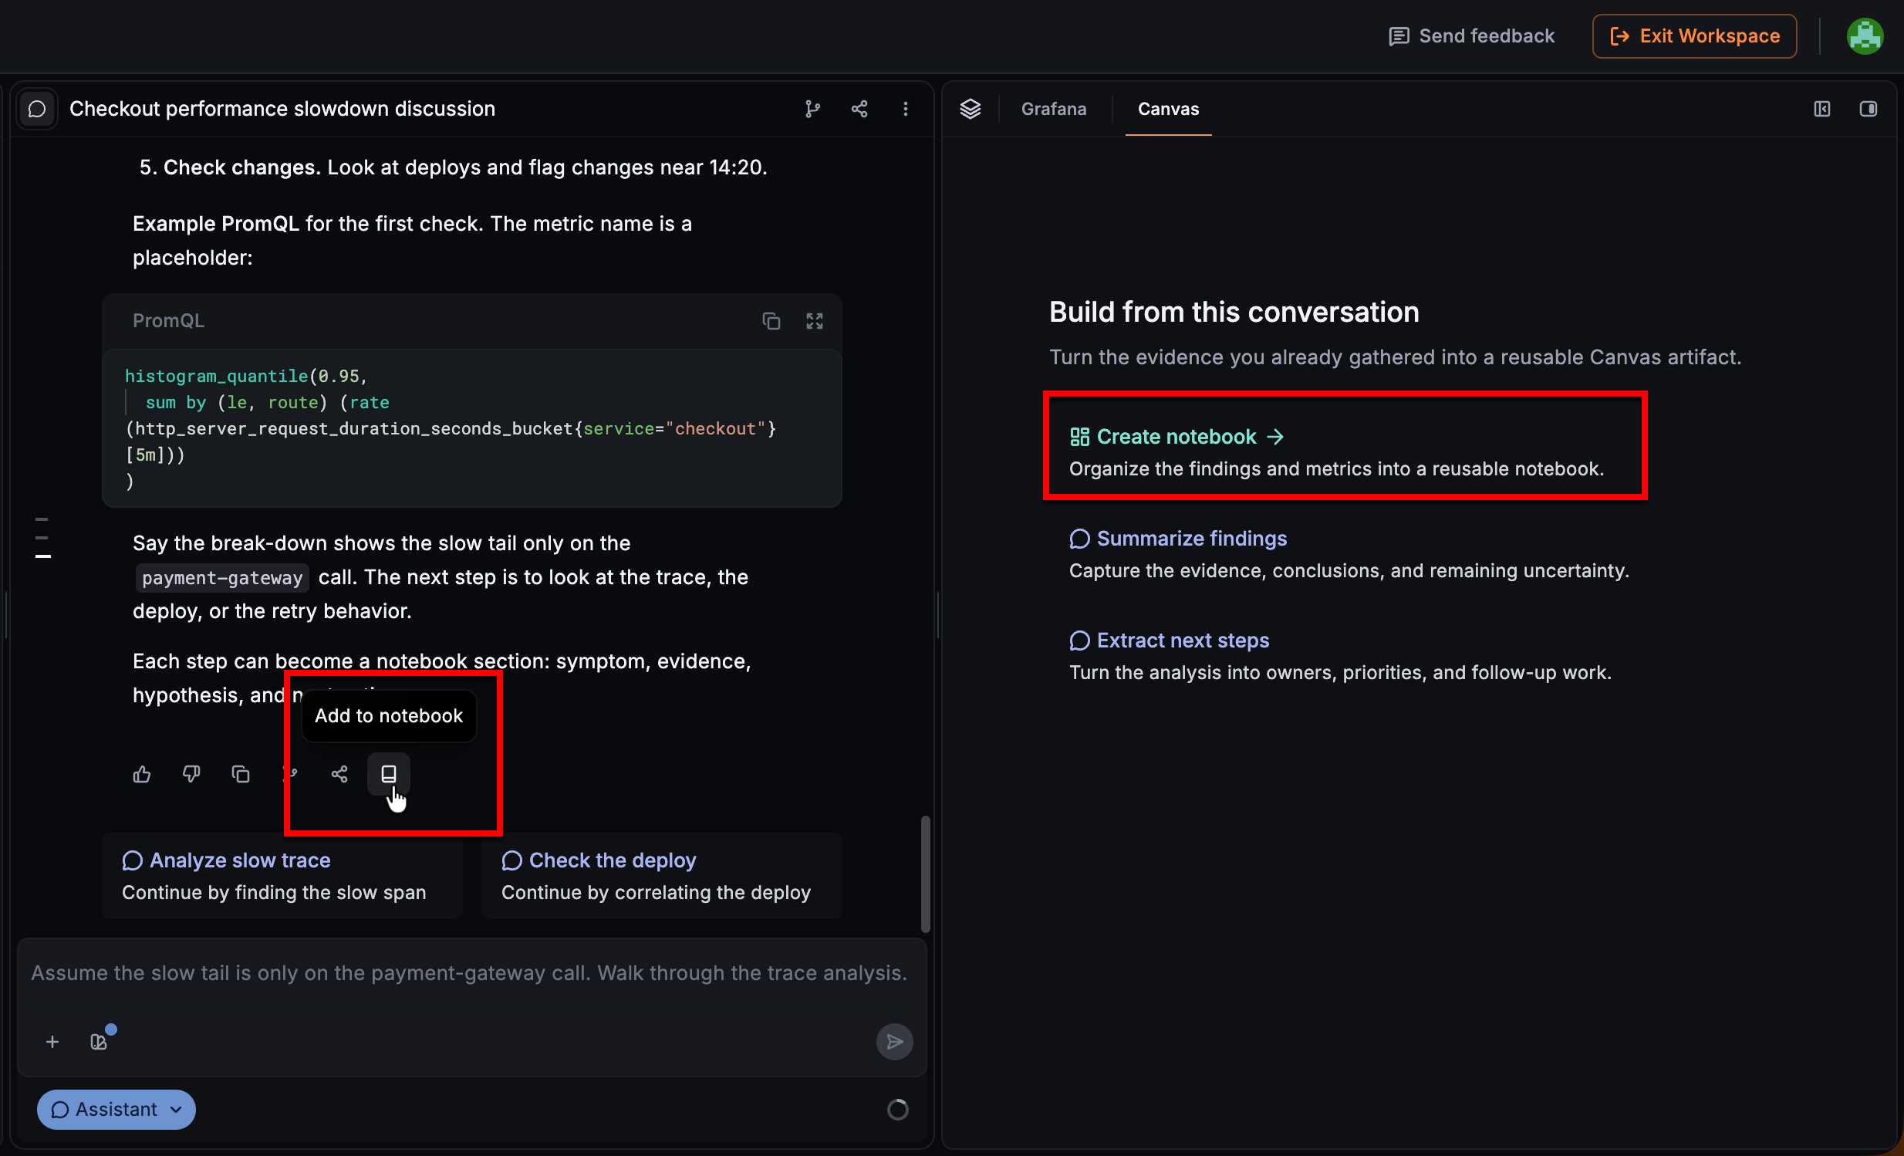Toggle the left panel layout icon
Image resolution: width=1904 pixels, height=1156 pixels.
click(x=1822, y=109)
